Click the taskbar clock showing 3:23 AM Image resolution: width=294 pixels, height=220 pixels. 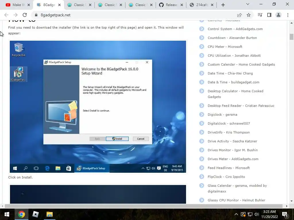coord(269,214)
